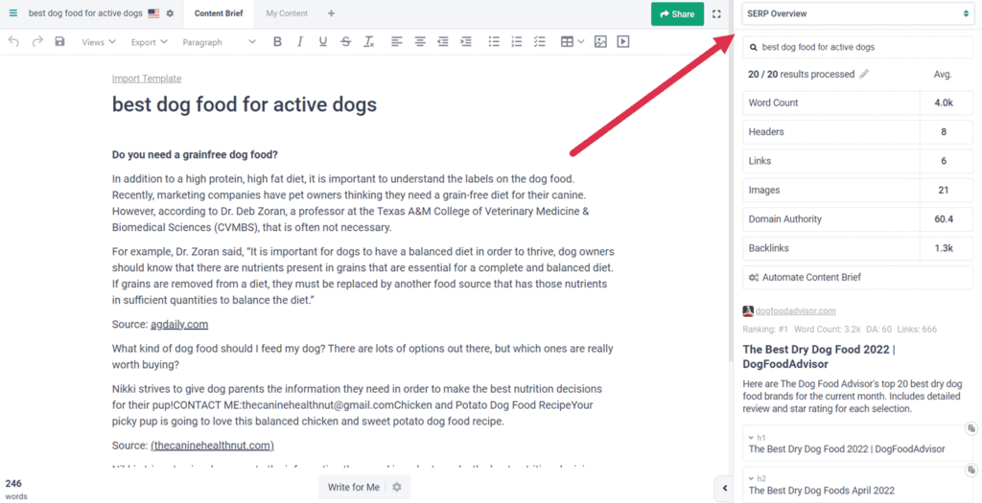Viewport: 982px width, 503px height.
Task: Select the Content Brief tab
Action: click(218, 13)
